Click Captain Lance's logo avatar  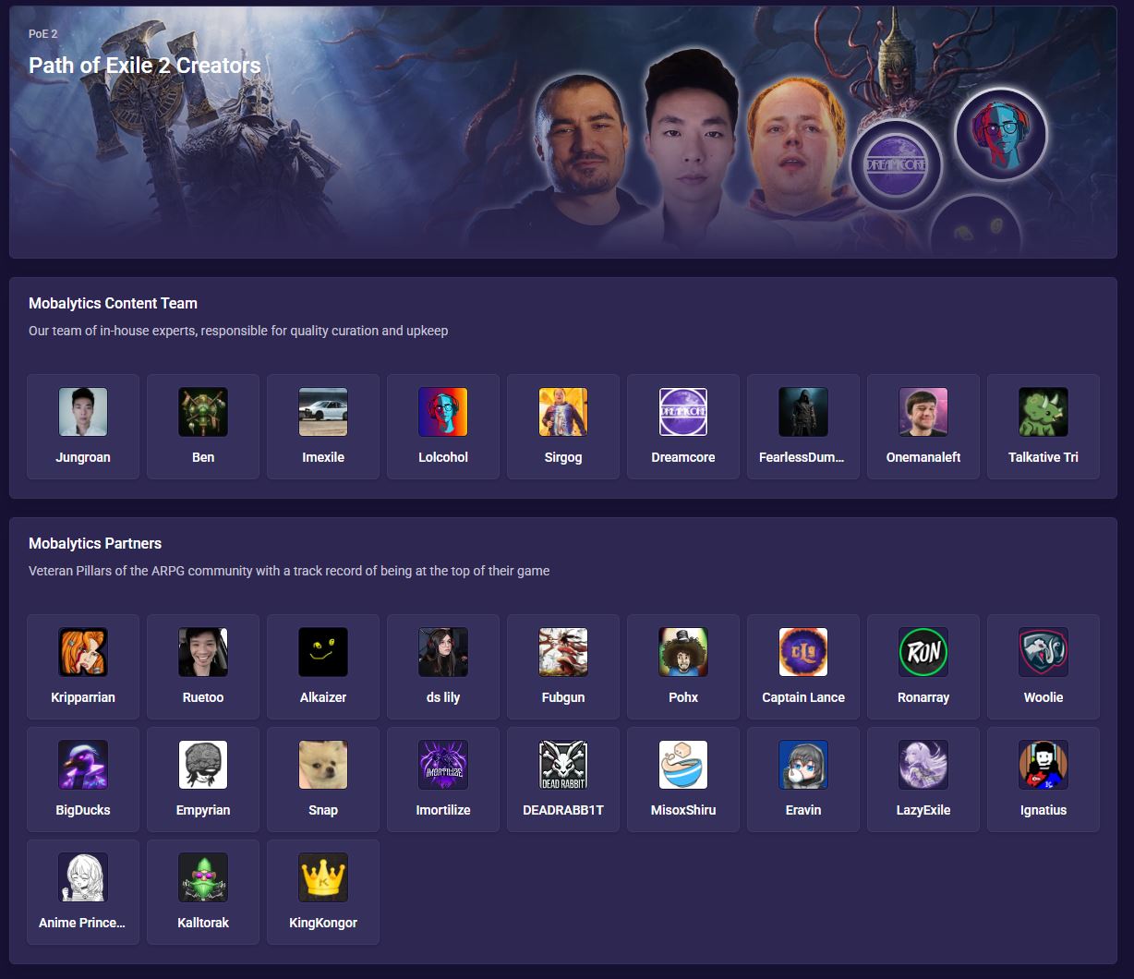803,652
